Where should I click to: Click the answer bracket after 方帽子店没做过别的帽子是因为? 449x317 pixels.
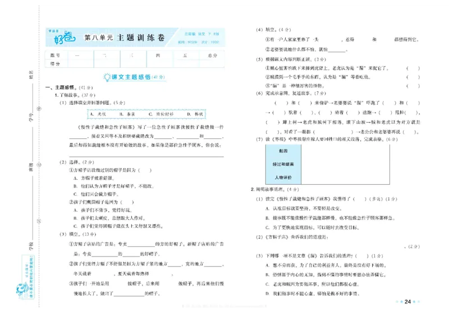click(x=145, y=170)
